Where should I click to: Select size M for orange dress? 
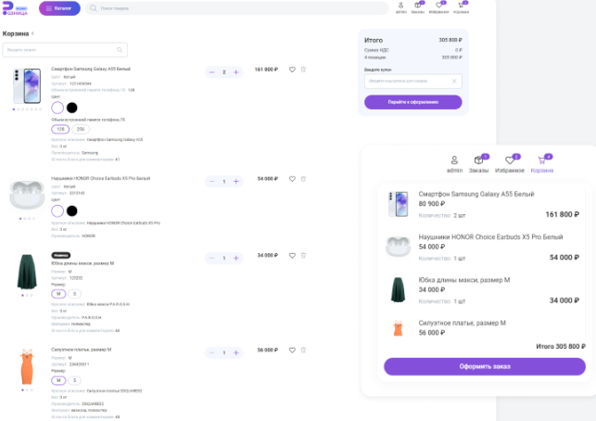(x=58, y=380)
